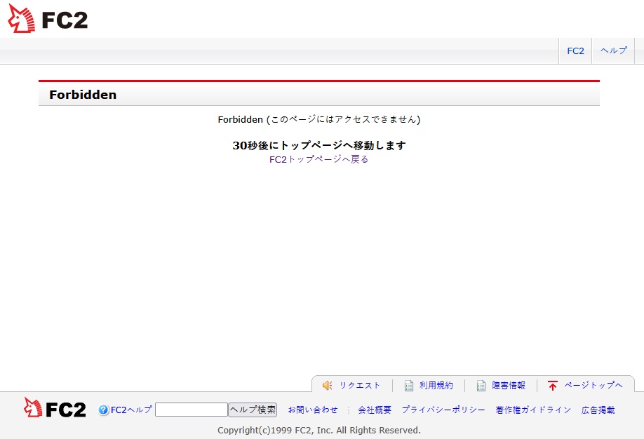Open the お問い合わせ link
644x439 pixels.
(313, 410)
